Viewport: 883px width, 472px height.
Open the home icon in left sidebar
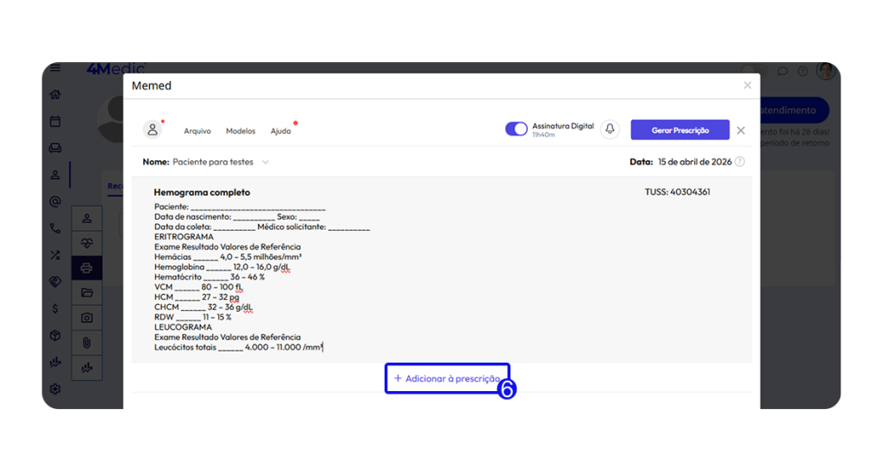(x=55, y=95)
